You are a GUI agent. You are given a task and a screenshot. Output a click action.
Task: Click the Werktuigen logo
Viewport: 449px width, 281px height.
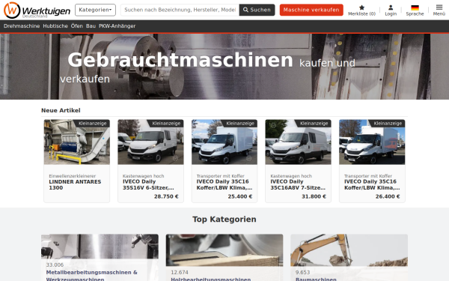37,10
